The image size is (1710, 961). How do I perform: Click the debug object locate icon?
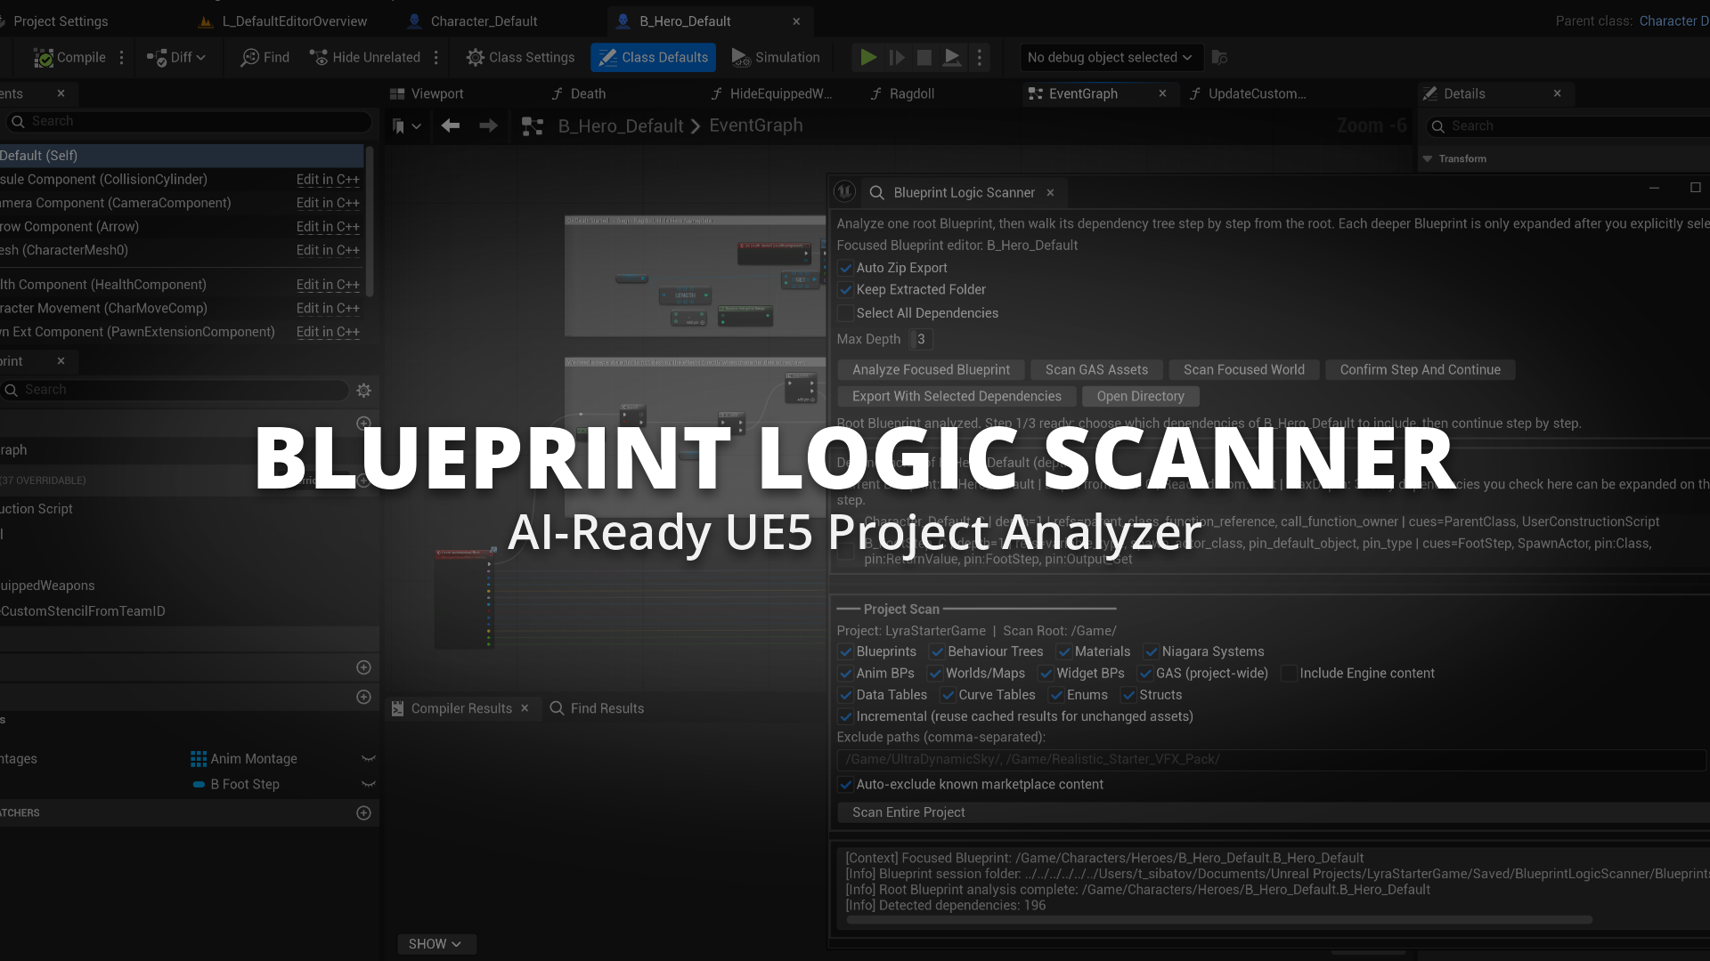(x=1220, y=58)
